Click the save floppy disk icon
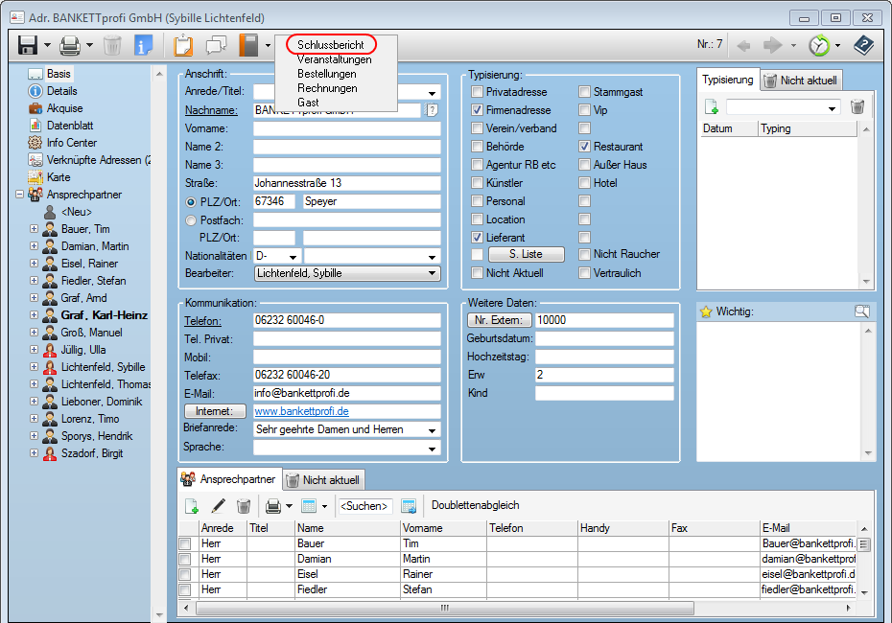 pyautogui.click(x=28, y=45)
